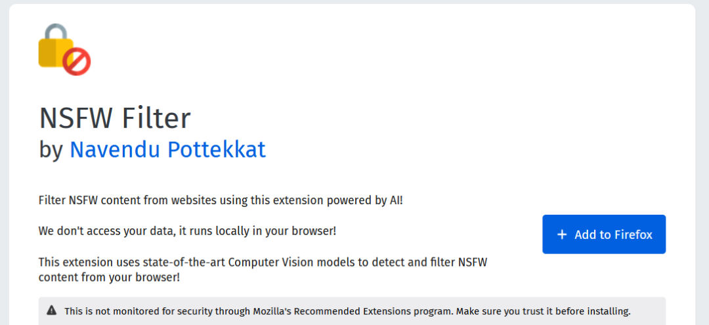This screenshot has width=709, height=325.
Task: Click the warning triangle icon in the security notice
Action: 52,311
